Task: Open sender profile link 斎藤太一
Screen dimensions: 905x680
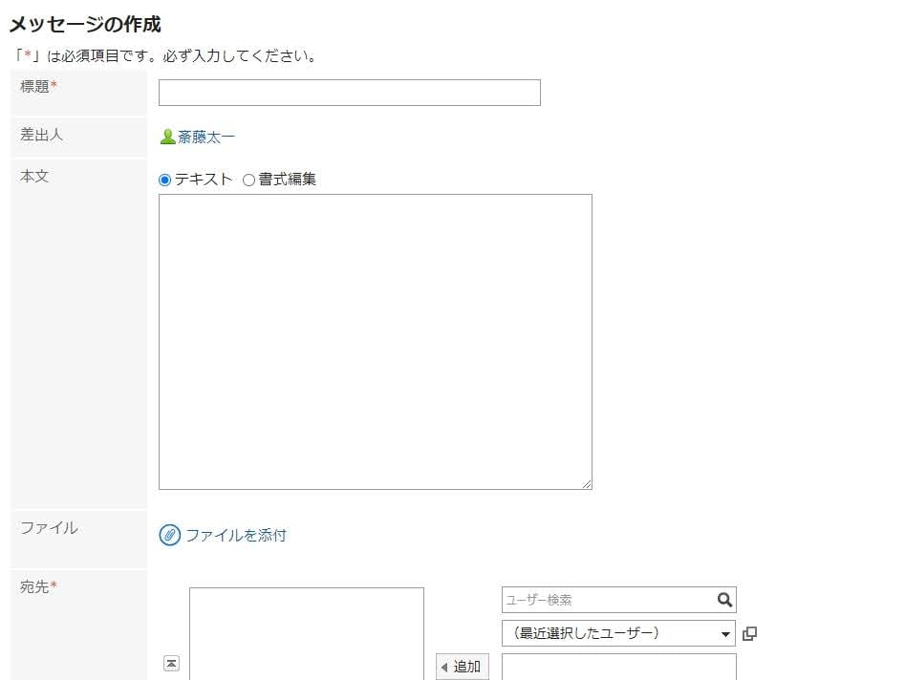Action: (206, 137)
